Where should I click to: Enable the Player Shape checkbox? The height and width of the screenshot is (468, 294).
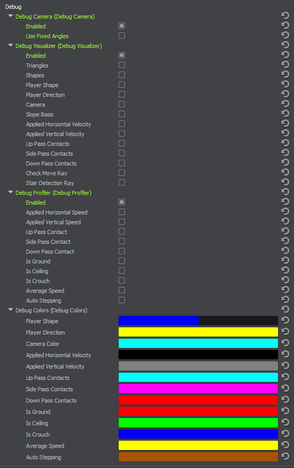coord(122,85)
